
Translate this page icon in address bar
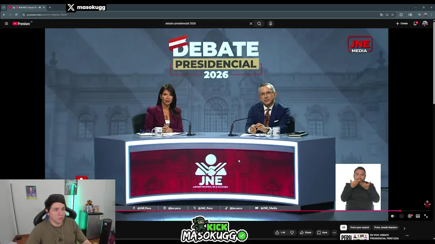click(381, 15)
